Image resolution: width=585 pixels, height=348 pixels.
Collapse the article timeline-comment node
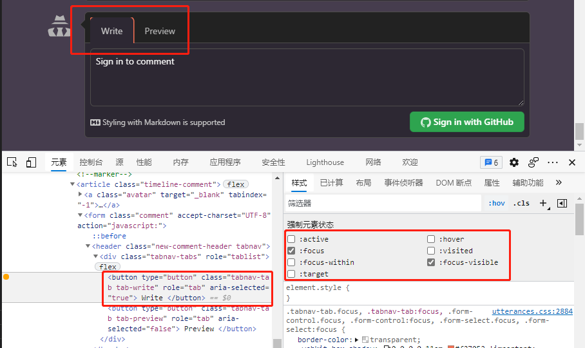pos(72,184)
